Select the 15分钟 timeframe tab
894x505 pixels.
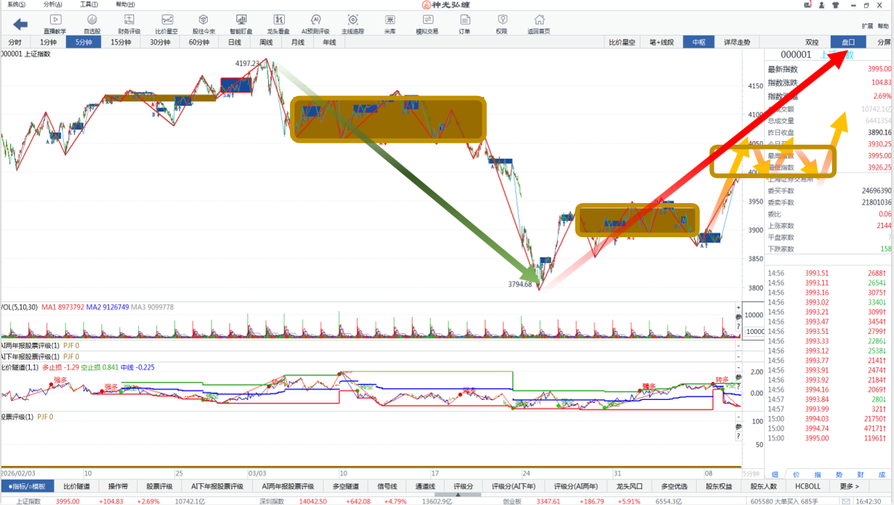click(x=121, y=42)
